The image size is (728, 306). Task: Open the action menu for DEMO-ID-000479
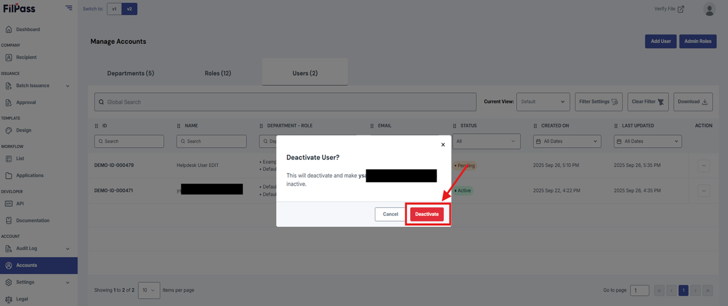(x=704, y=165)
